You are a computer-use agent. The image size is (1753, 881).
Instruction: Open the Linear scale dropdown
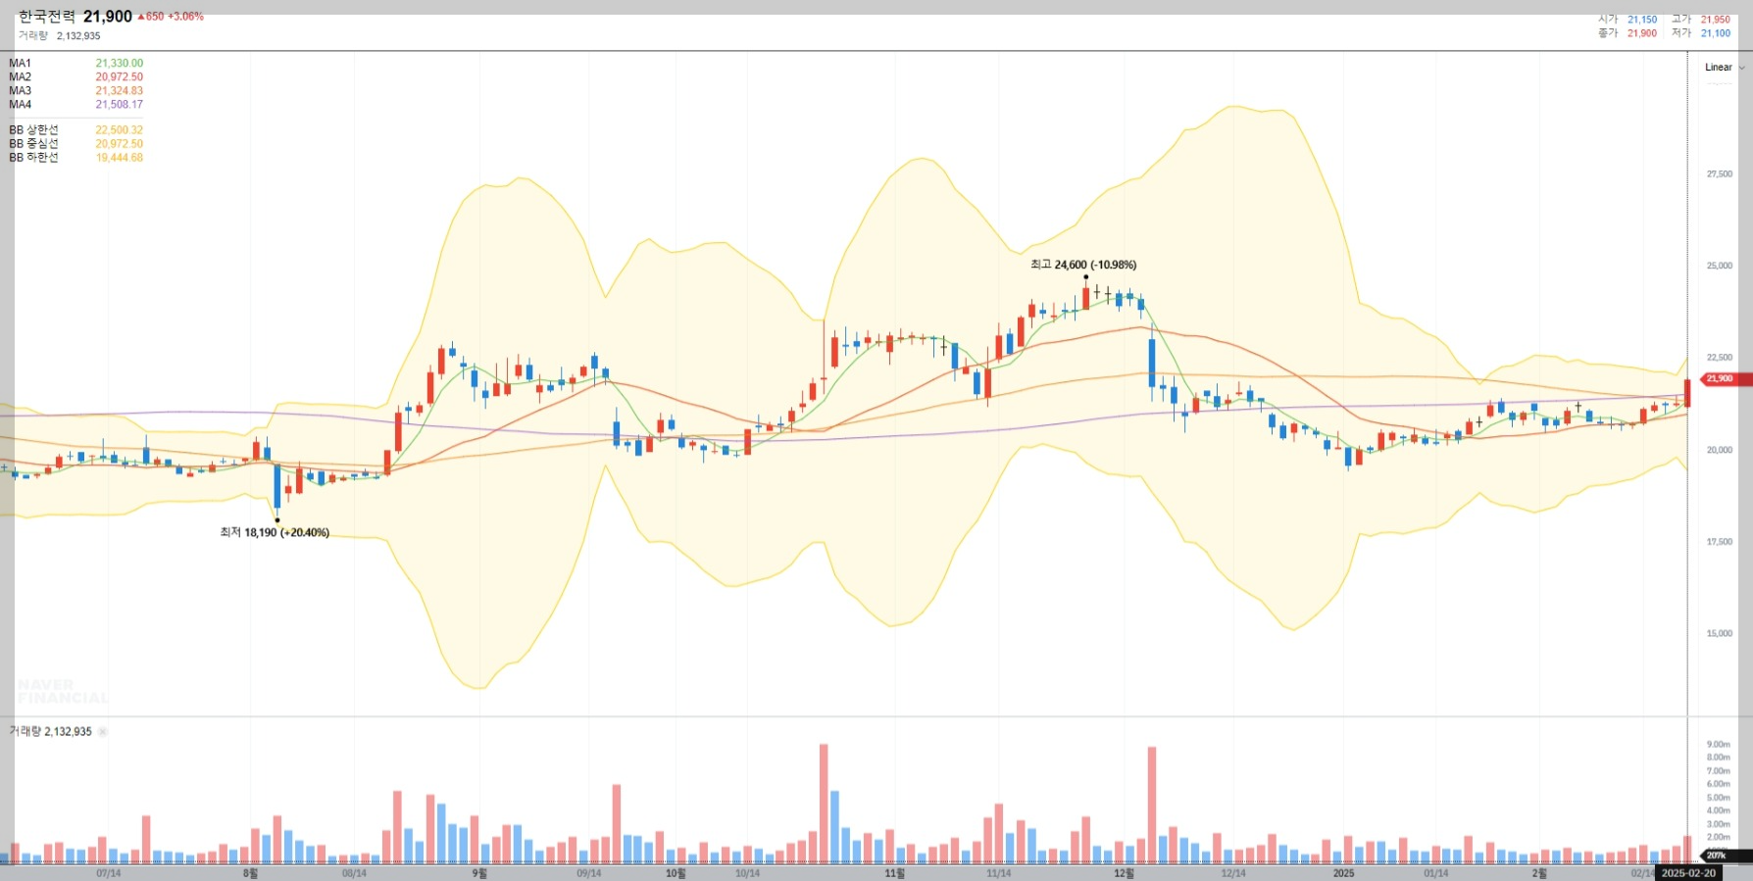pyautogui.click(x=1725, y=68)
